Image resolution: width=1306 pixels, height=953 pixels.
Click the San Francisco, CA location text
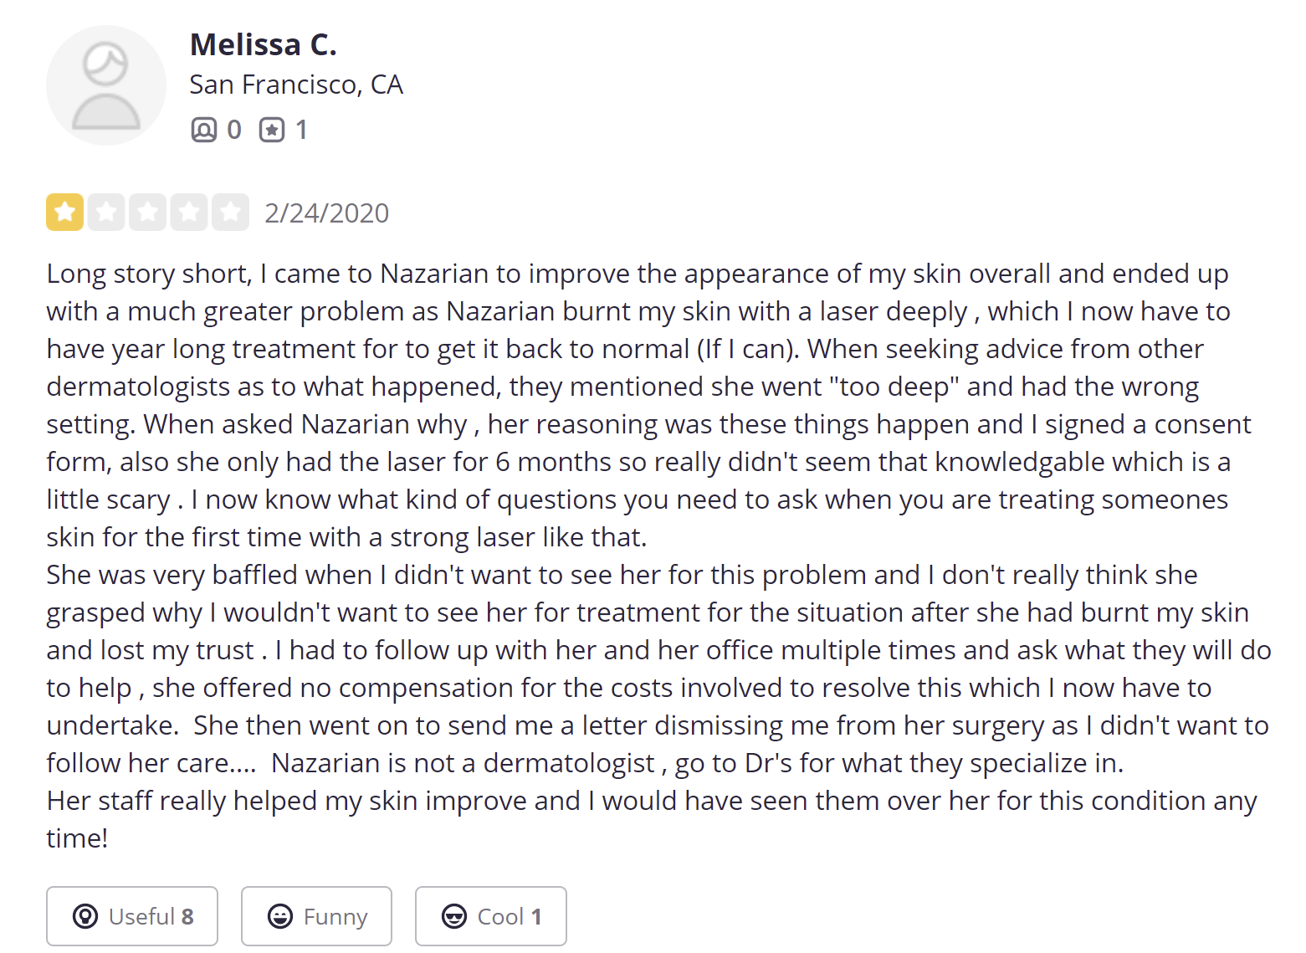click(296, 85)
